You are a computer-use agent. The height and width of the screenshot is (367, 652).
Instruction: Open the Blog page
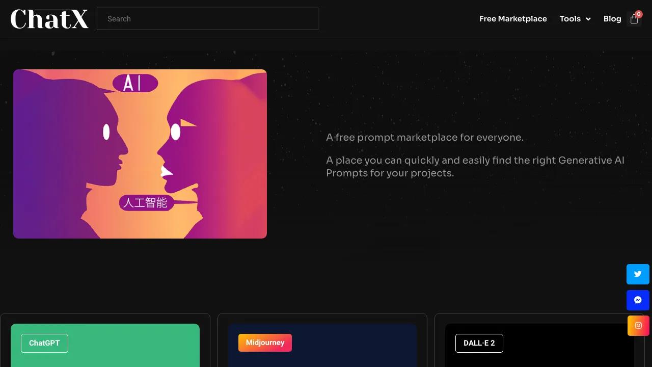coord(612,19)
